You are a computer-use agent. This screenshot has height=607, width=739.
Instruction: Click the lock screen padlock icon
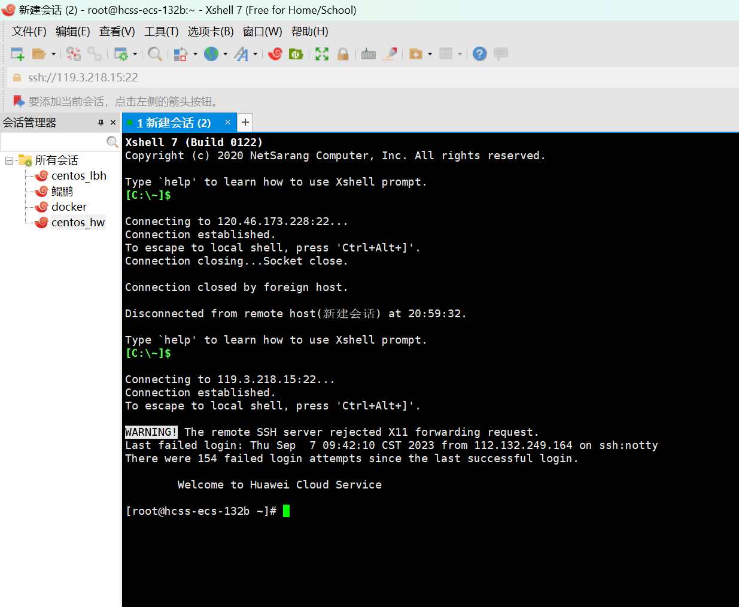pyautogui.click(x=343, y=54)
